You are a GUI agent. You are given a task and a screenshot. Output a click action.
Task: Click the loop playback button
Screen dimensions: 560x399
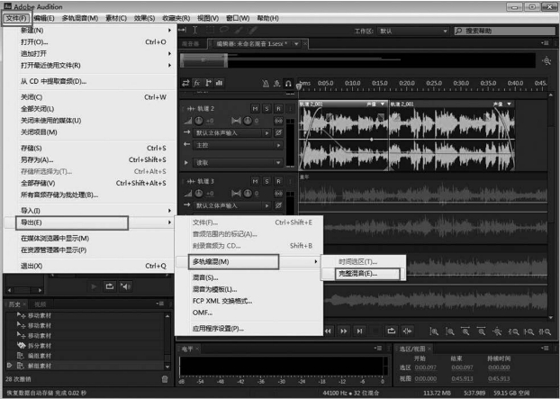[x=392, y=331]
